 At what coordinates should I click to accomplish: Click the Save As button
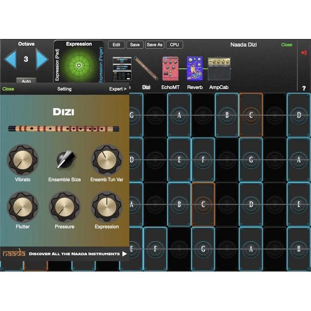155,45
